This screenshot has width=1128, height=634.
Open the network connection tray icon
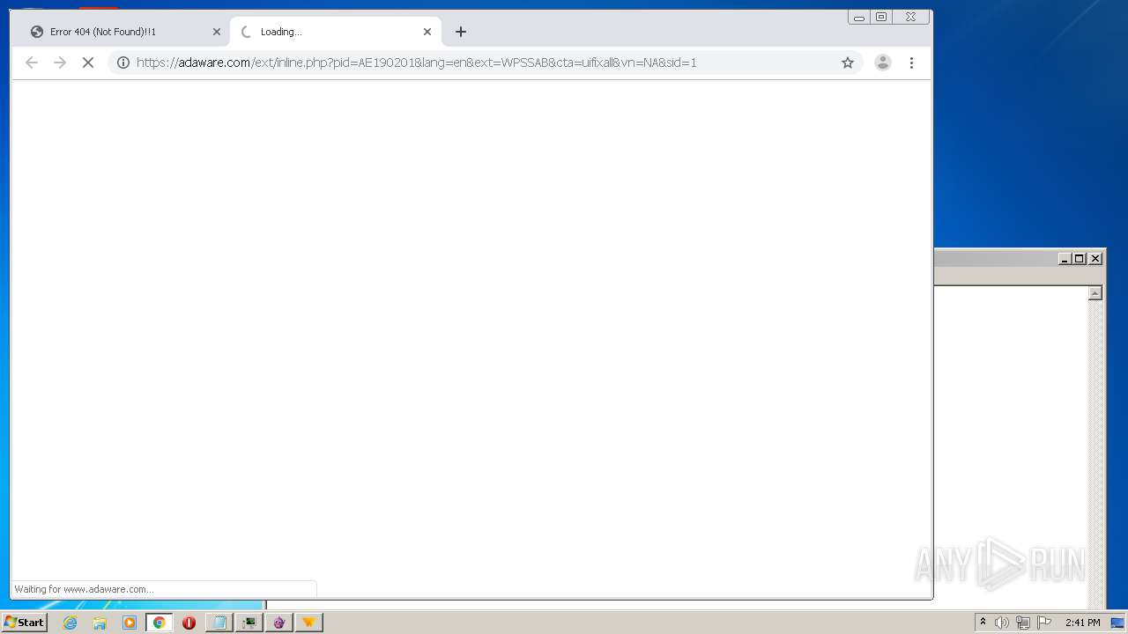coord(1023,623)
